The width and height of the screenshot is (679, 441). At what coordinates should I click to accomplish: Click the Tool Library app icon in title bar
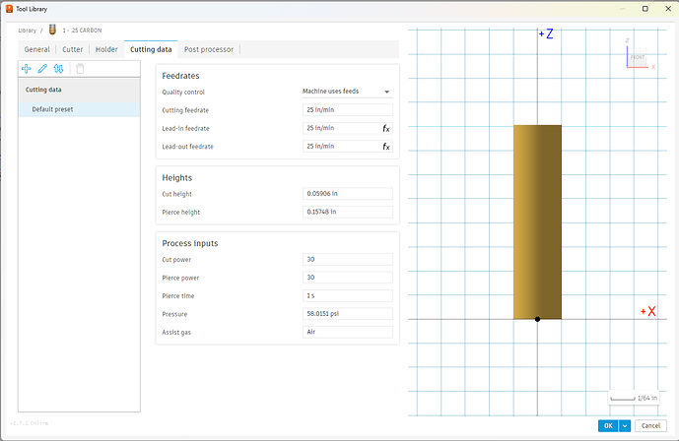(9, 9)
